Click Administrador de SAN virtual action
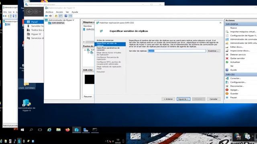The height and width of the screenshot is (144, 257). (x=243, y=43)
